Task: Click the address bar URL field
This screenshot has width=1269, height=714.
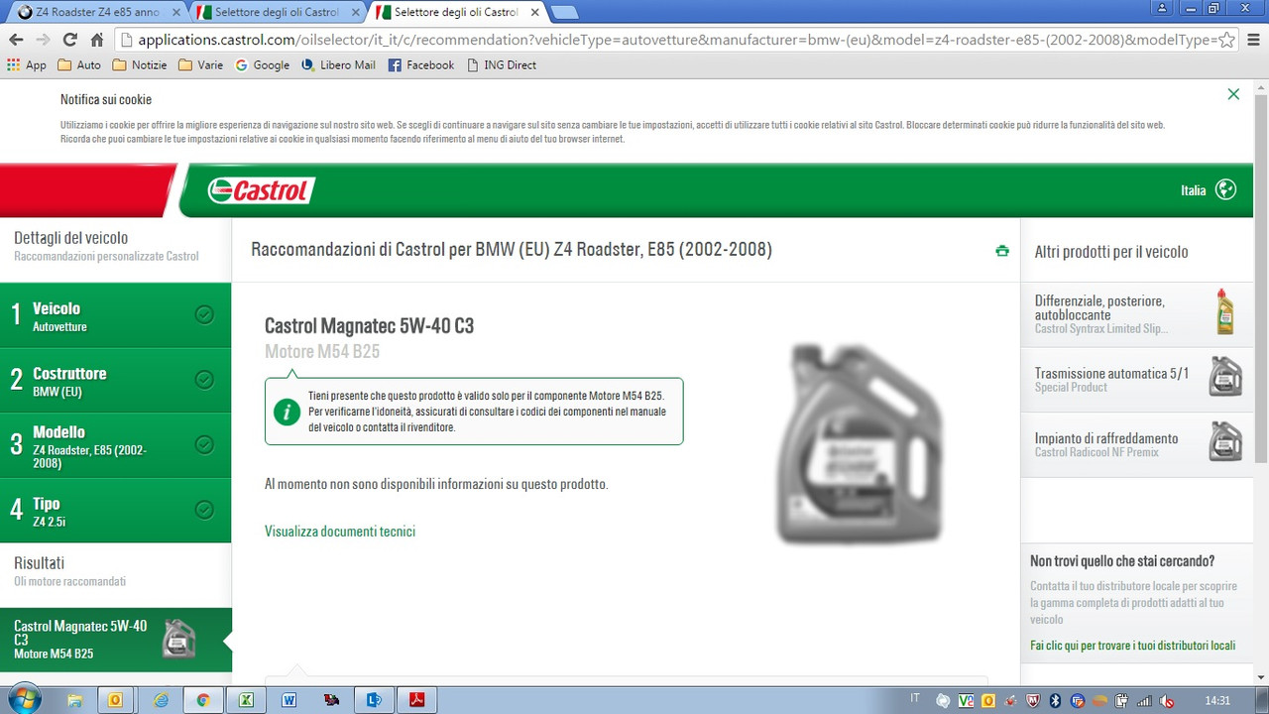Action: pos(676,40)
